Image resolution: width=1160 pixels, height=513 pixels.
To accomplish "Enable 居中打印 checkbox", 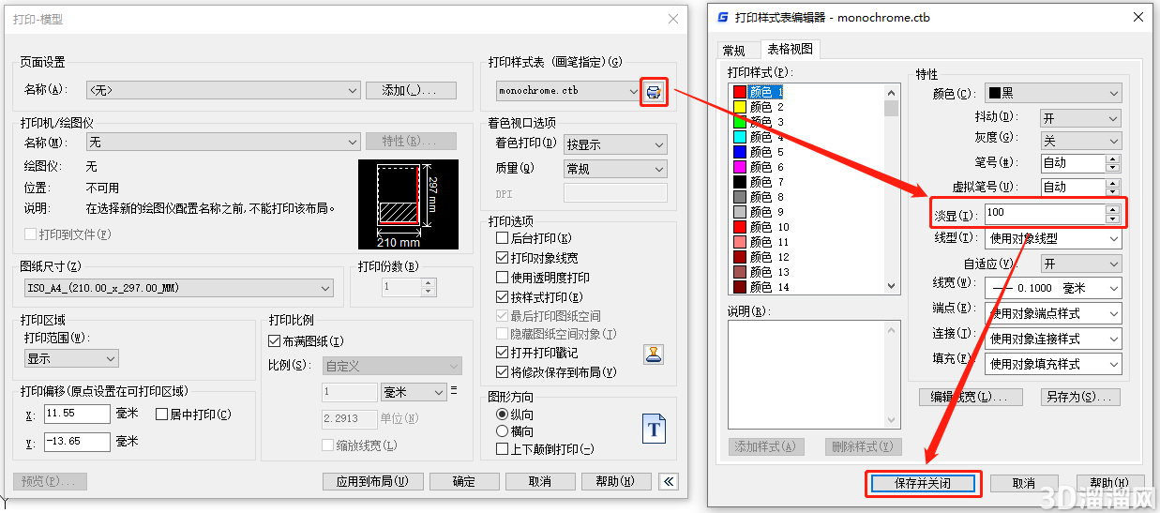I will pyautogui.click(x=161, y=414).
